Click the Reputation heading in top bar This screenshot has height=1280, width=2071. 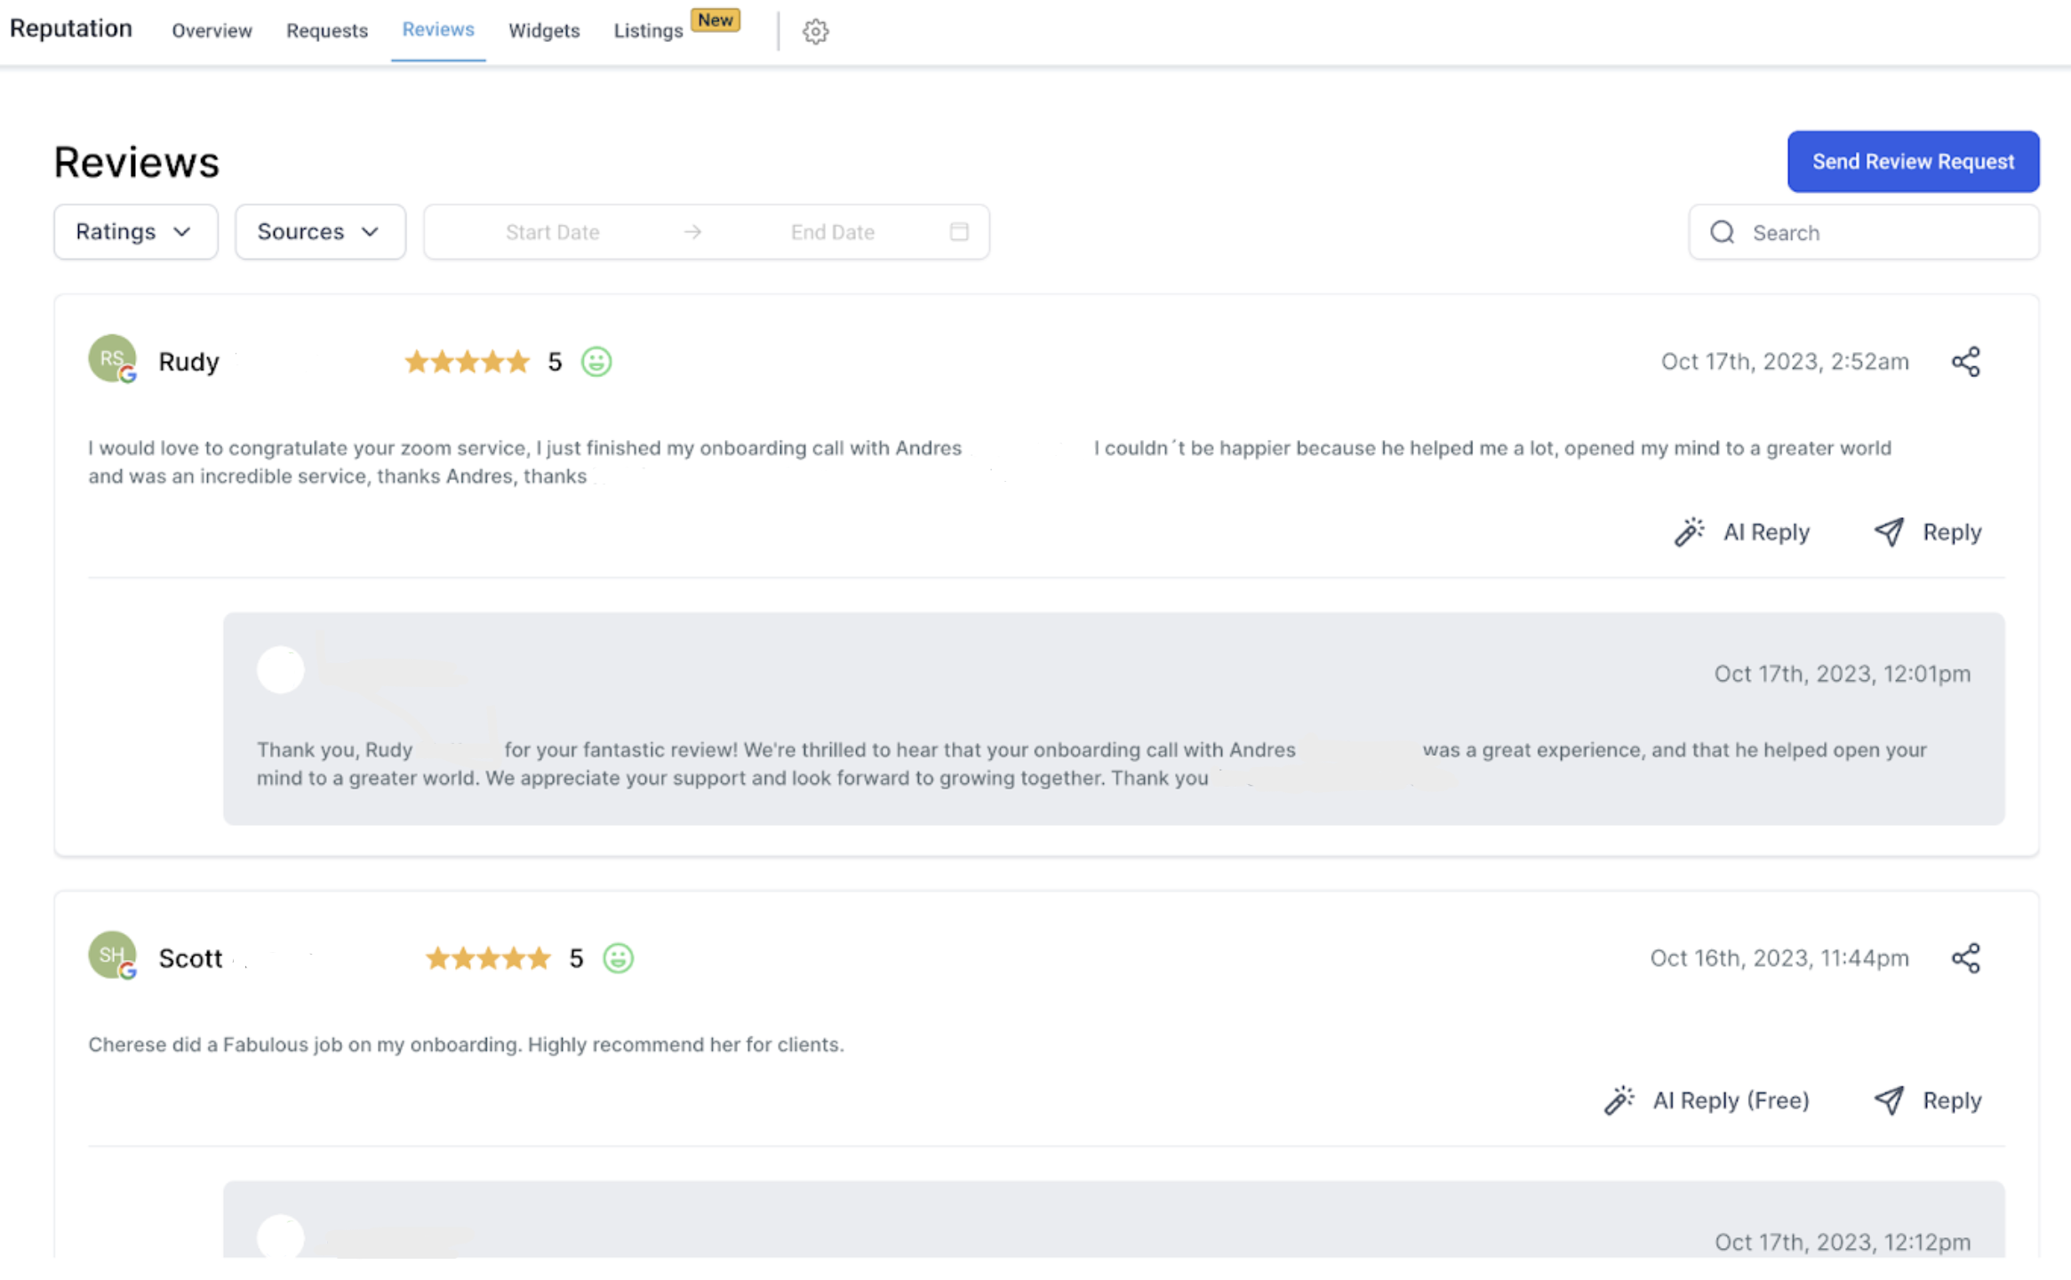click(x=71, y=28)
